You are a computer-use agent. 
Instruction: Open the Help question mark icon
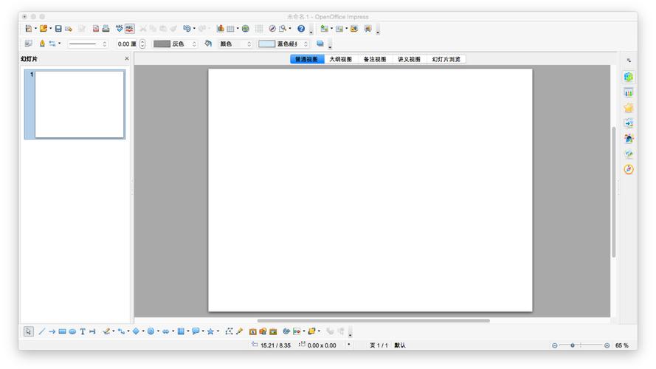[300, 29]
